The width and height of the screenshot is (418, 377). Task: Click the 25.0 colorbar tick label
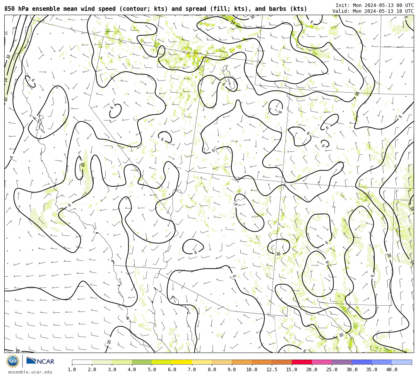point(332,370)
